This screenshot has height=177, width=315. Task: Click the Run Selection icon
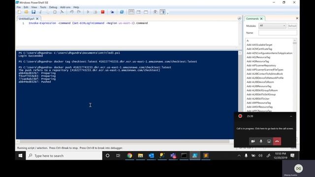[95, 12]
